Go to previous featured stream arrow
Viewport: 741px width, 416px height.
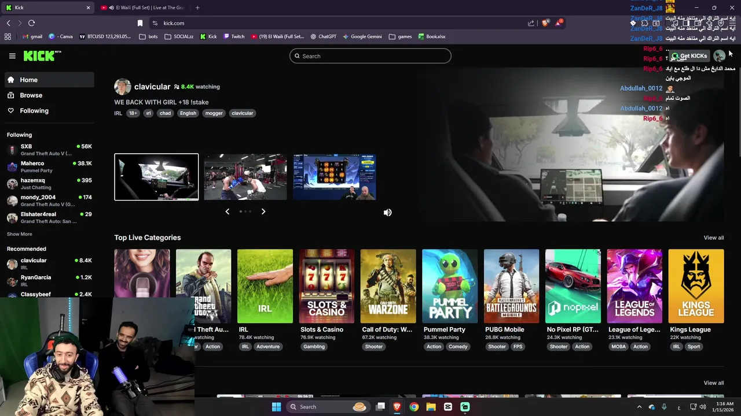click(227, 211)
